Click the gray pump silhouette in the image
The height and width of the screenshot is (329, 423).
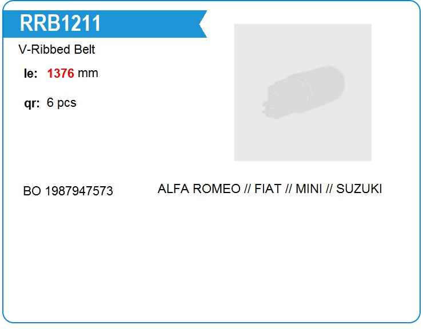click(x=303, y=92)
